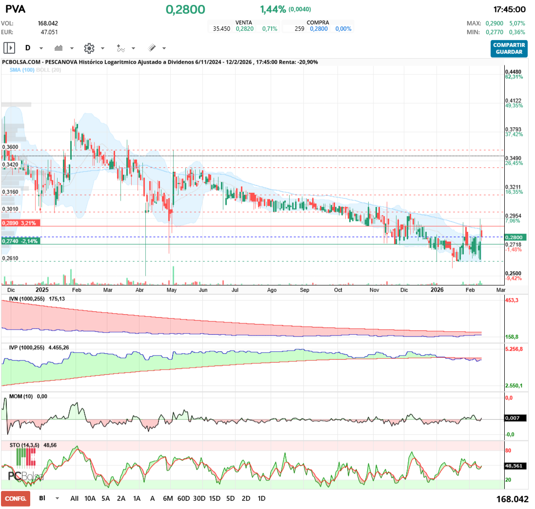Viewport: 535px width, 509px height.
Task: Toggle the side panel icon
Action: (x=9, y=48)
